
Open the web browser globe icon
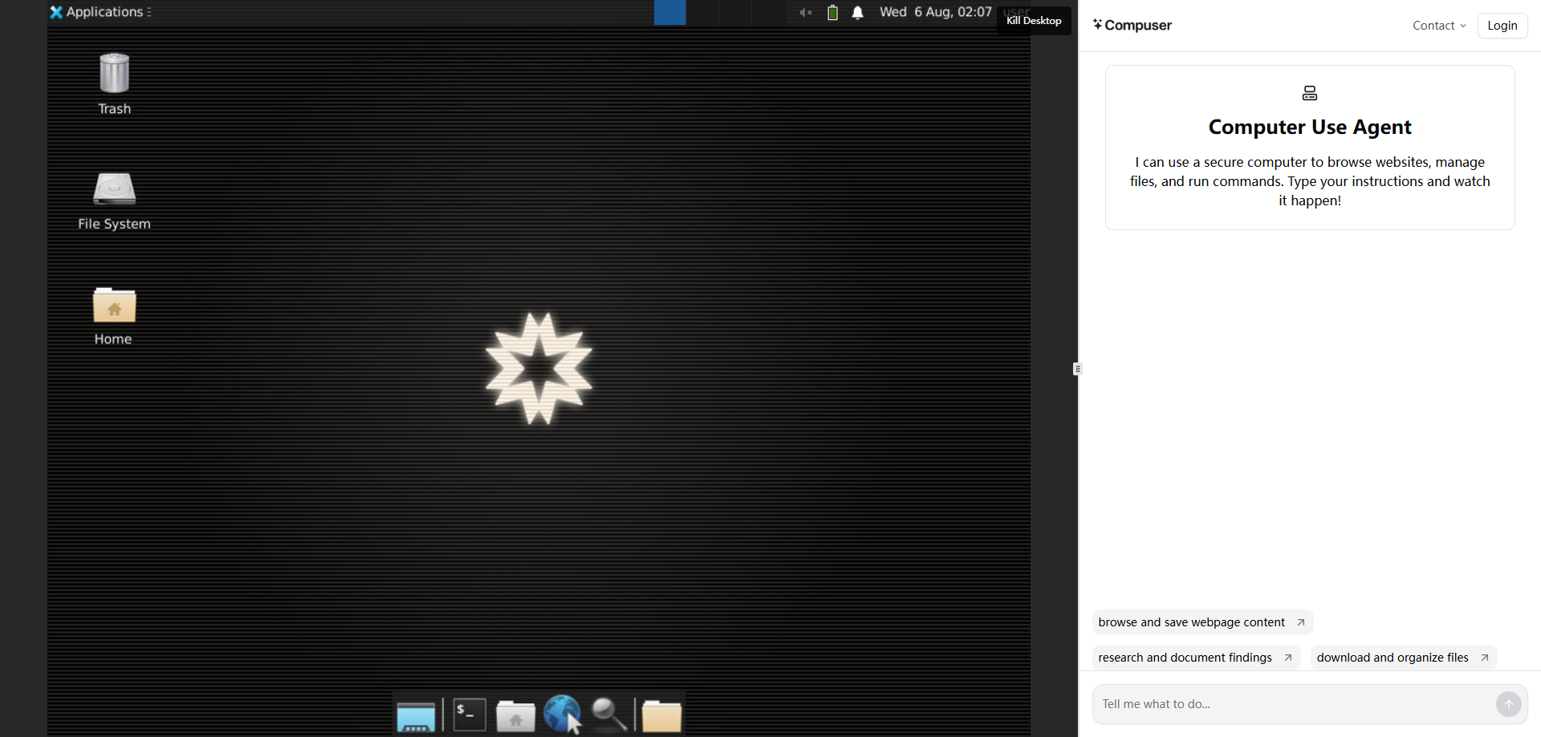click(x=562, y=713)
